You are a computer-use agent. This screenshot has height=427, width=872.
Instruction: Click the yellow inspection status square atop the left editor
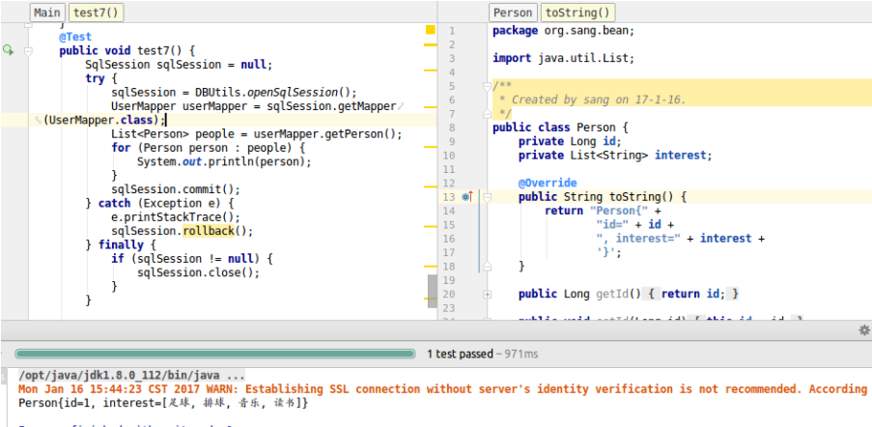[x=431, y=30]
